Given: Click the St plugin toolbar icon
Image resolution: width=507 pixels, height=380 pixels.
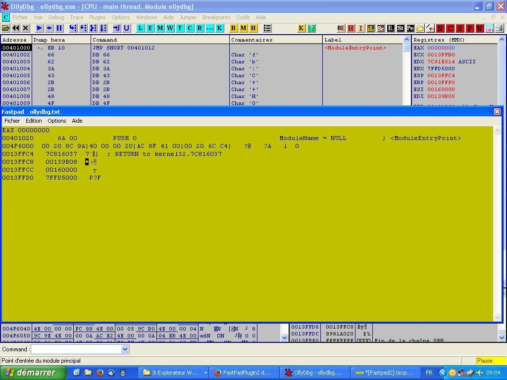Looking at the screenshot, I should click(400, 28).
